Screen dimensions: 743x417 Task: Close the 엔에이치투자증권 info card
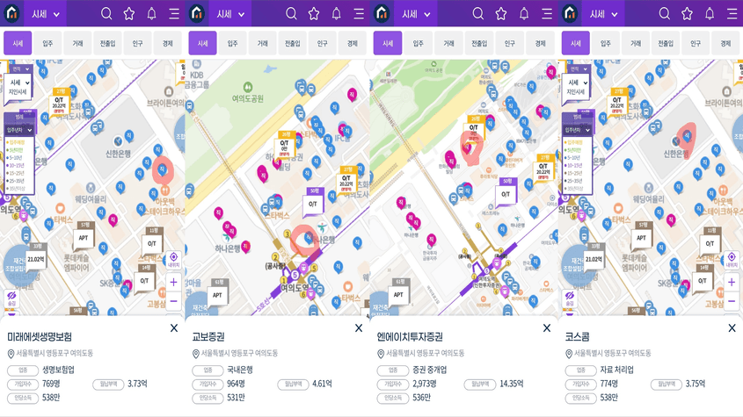(x=547, y=328)
